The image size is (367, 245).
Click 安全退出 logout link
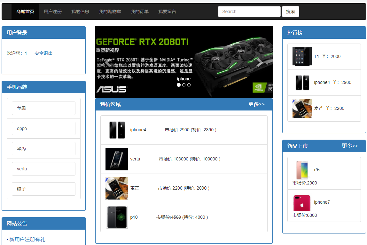[x=43, y=53]
